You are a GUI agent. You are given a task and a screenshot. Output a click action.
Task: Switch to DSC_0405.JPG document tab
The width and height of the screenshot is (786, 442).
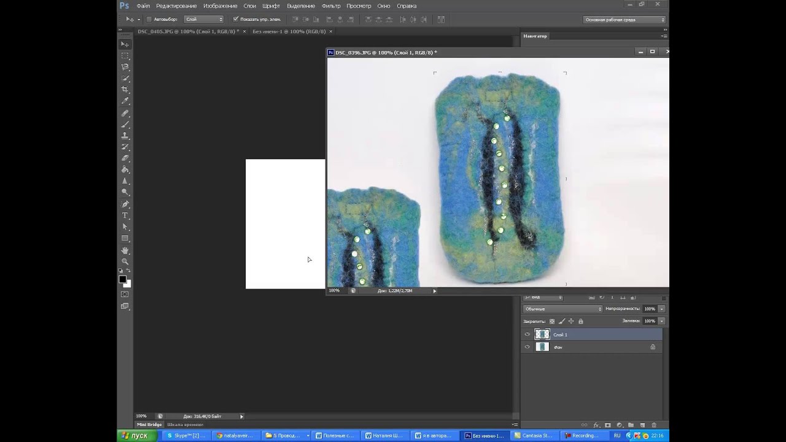(188, 31)
